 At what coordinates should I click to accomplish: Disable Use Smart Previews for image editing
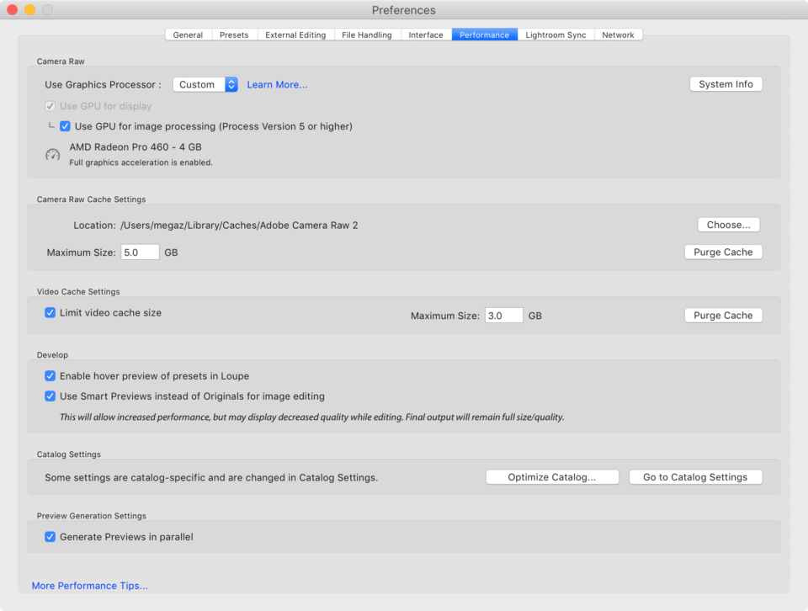(x=50, y=396)
